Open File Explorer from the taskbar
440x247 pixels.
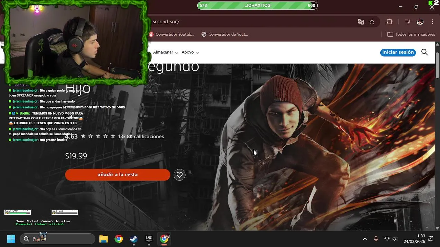point(103,239)
